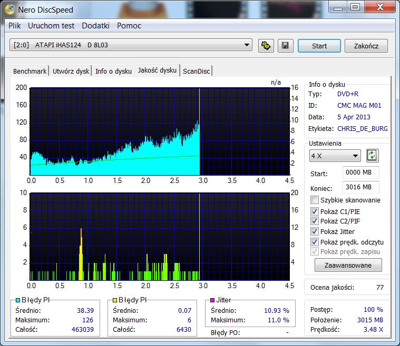Click the Błędy PO label
Image resolution: width=400 pixels, height=346 pixels.
click(x=225, y=333)
